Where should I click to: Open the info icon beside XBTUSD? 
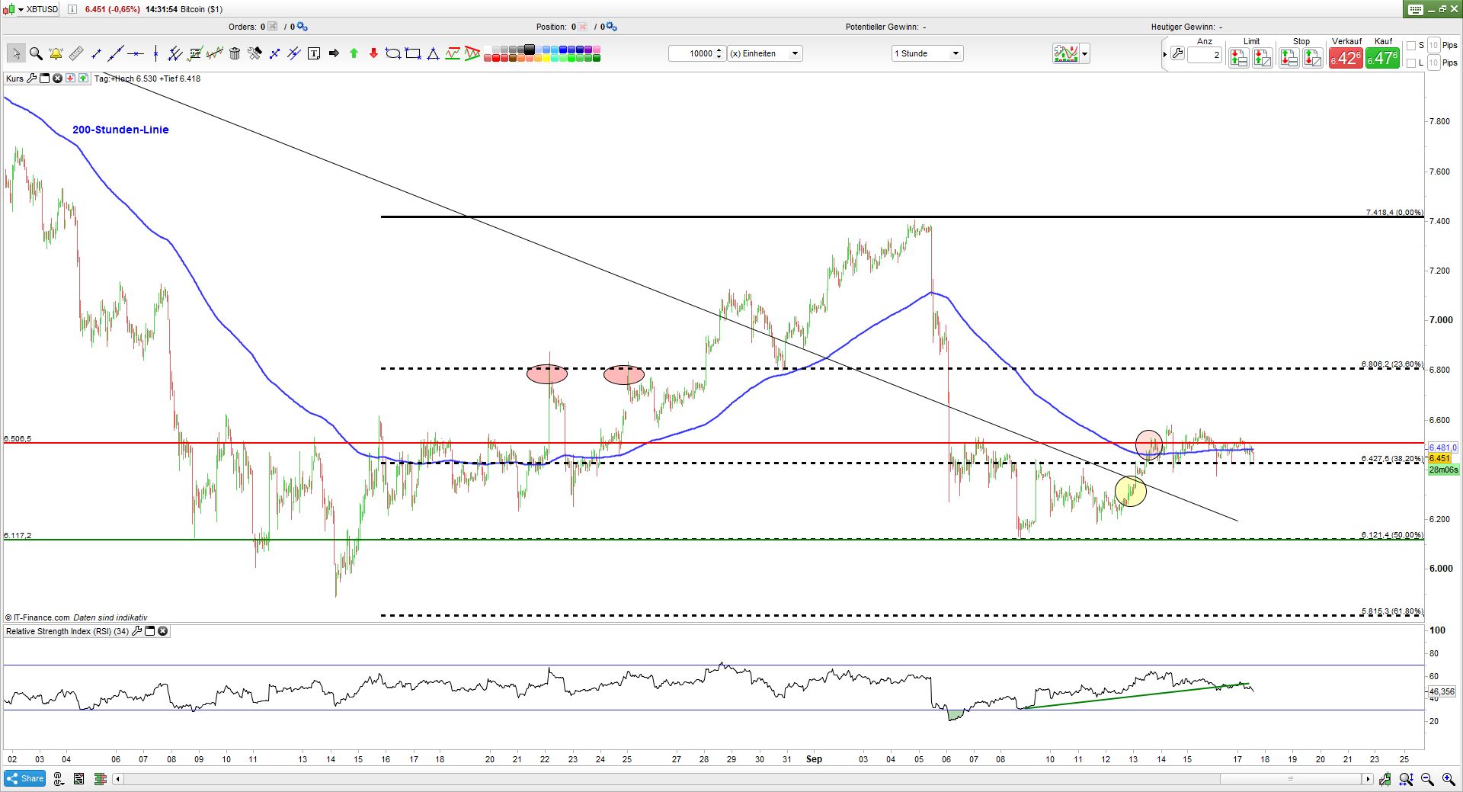pos(72,9)
